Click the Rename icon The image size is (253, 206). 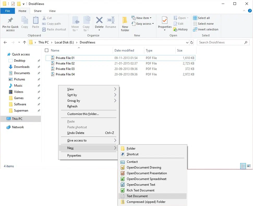111,23
